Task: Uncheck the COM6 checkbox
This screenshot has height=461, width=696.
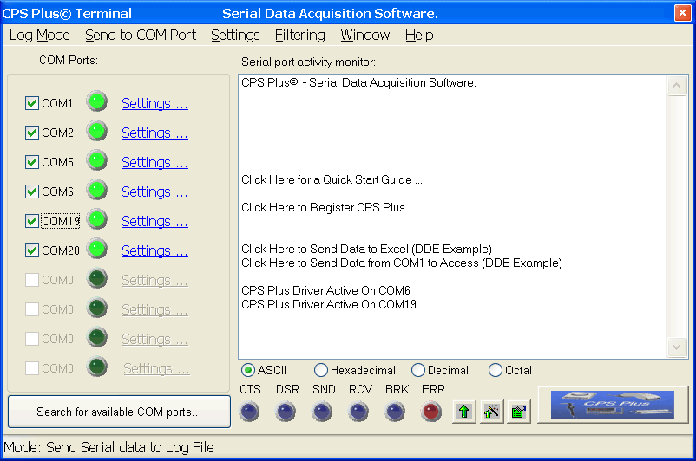Action: [32, 192]
